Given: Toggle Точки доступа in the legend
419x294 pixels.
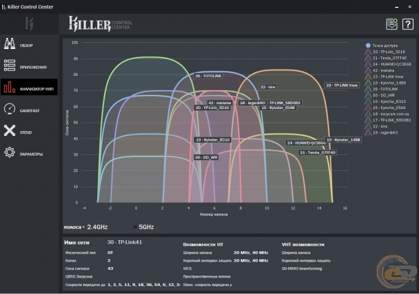Looking at the screenshot, I should click(381, 45).
